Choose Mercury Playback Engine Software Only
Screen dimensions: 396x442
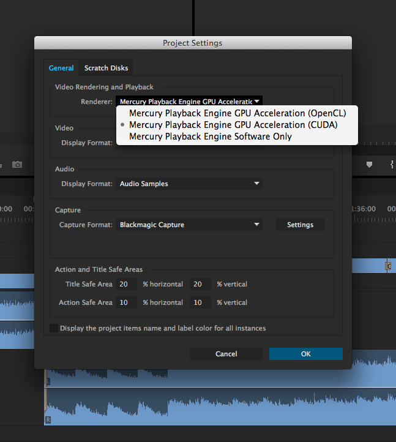click(211, 137)
